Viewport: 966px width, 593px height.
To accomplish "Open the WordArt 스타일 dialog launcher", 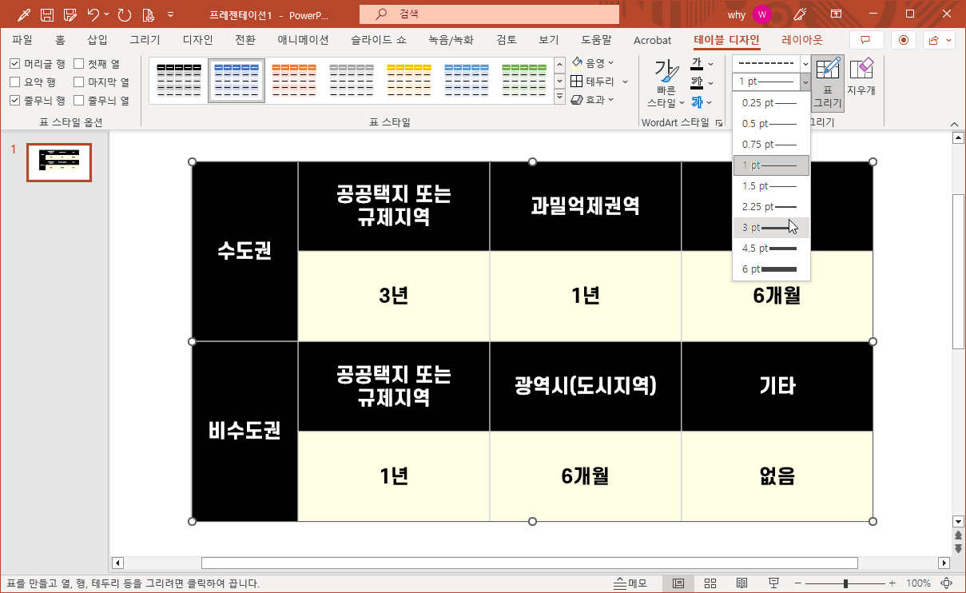I will point(719,123).
